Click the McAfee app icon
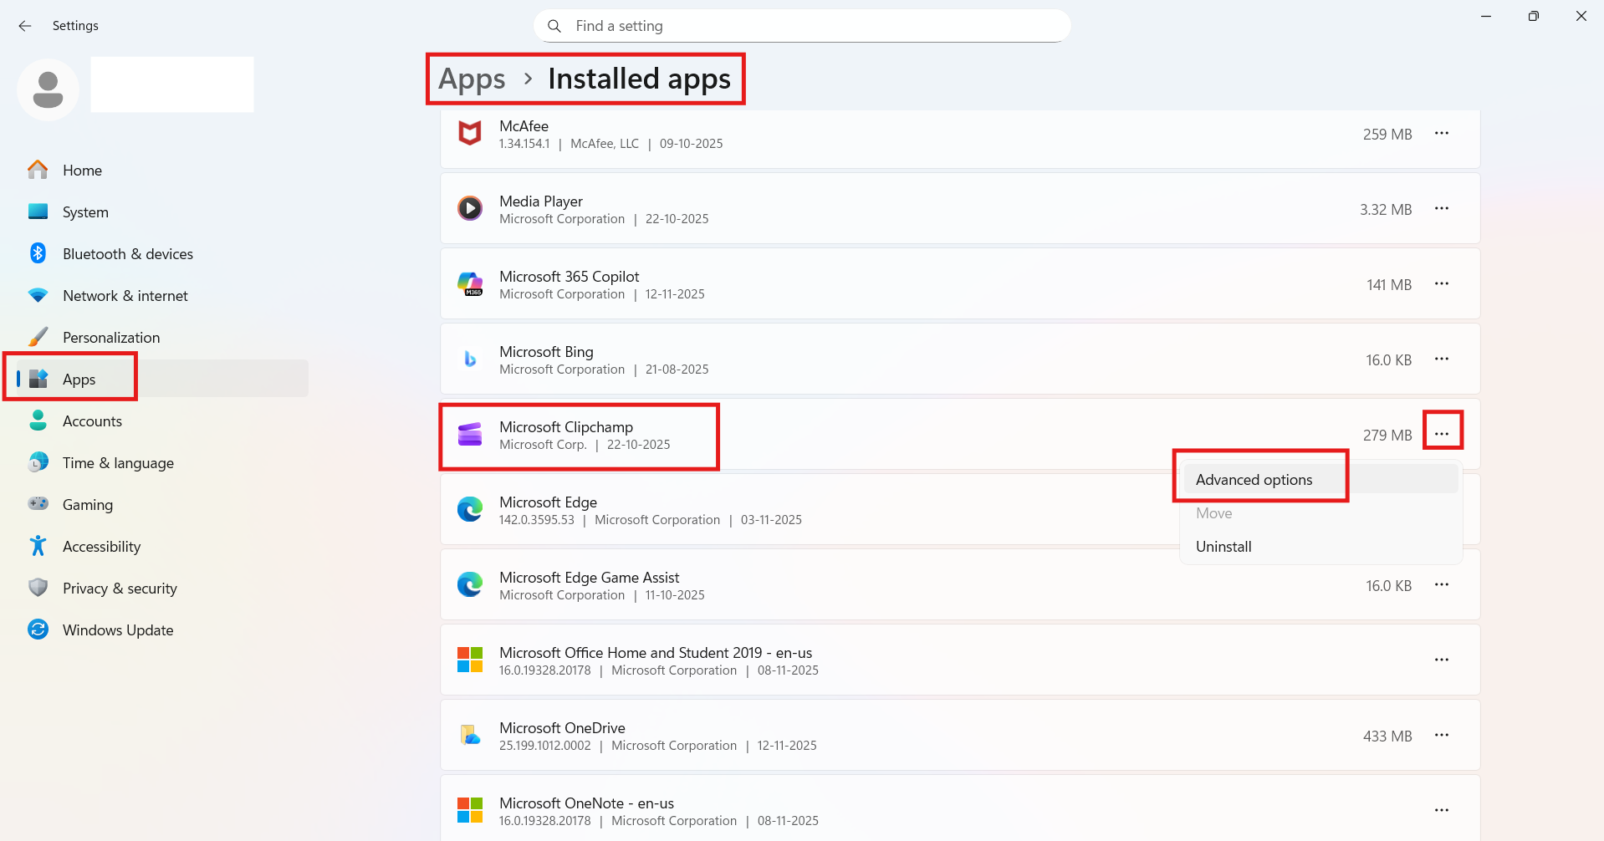 click(470, 133)
